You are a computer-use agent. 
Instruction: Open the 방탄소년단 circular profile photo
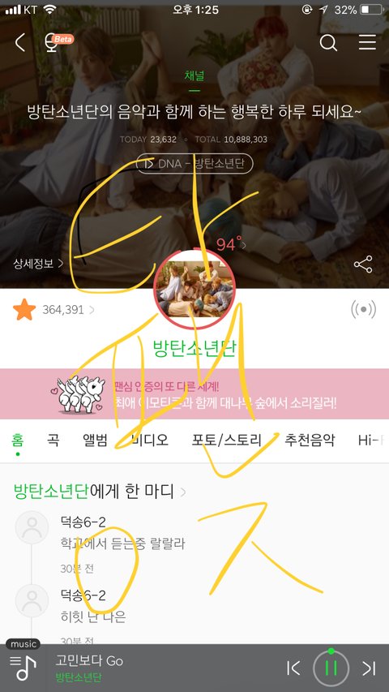tap(194, 290)
